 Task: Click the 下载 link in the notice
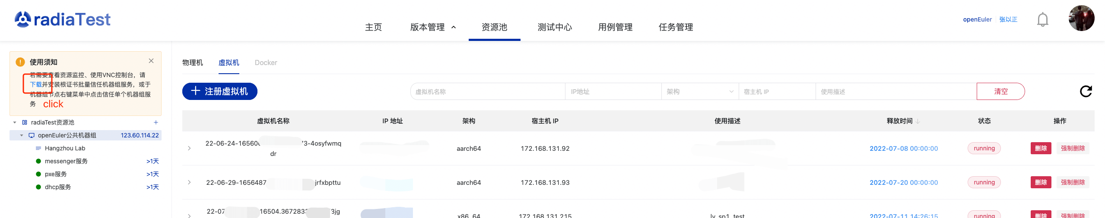35,84
